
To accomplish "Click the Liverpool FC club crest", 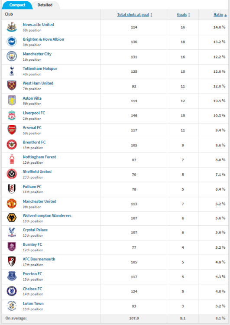I will tap(12, 115).
